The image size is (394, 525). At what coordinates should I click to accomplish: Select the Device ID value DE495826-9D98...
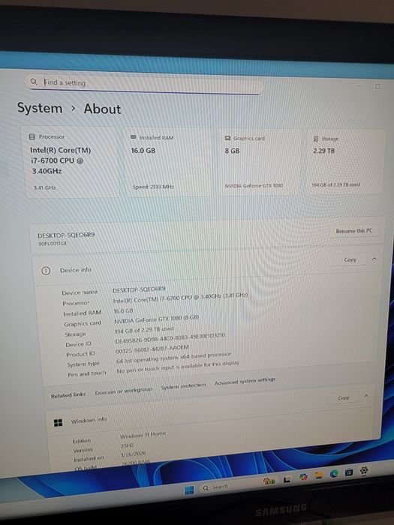tap(170, 337)
